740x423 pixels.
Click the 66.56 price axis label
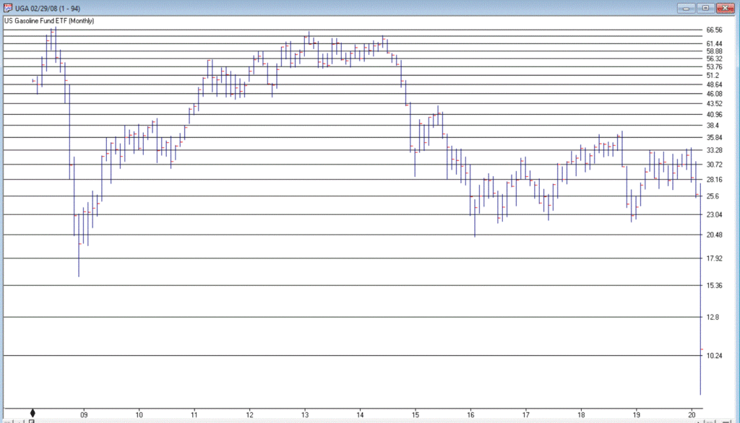(x=714, y=30)
